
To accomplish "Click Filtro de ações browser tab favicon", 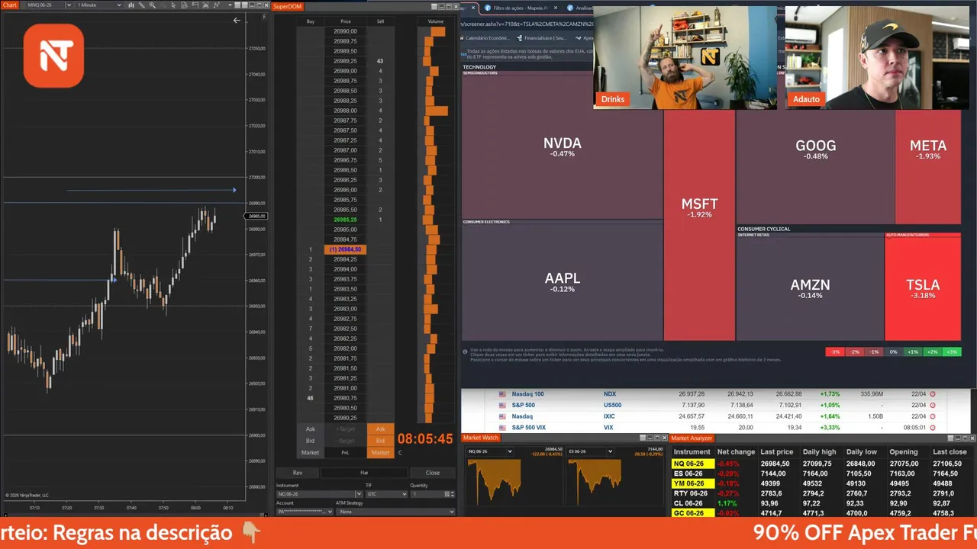I will pyautogui.click(x=488, y=8).
